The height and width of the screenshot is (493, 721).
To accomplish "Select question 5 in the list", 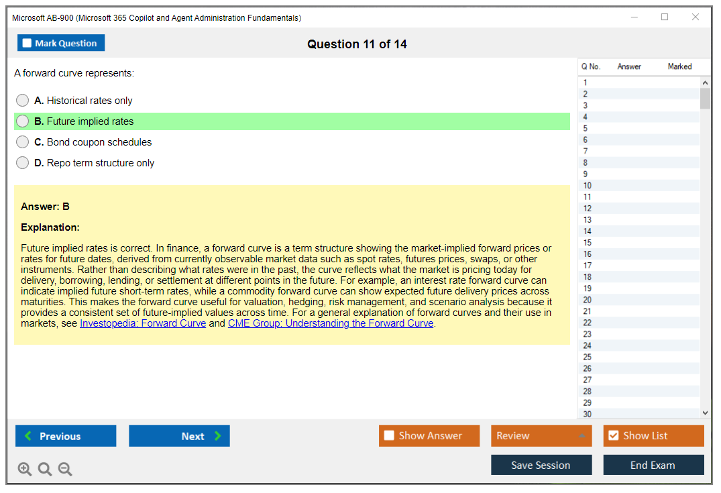I will (639, 128).
